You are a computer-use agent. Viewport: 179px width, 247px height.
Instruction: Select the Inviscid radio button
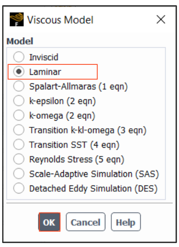click(x=19, y=57)
